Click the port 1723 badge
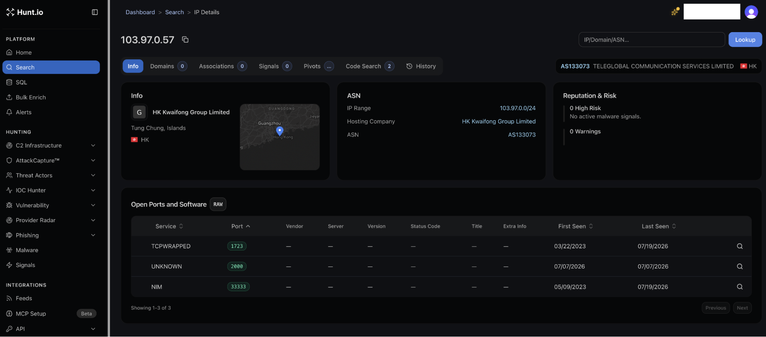 click(x=237, y=246)
